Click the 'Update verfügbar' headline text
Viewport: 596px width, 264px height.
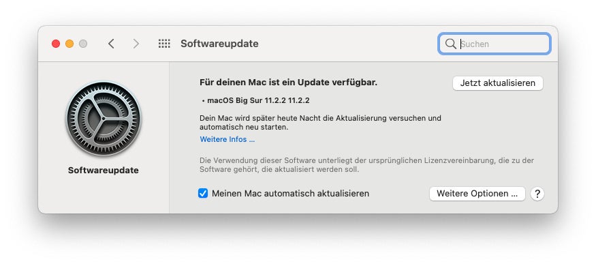click(x=288, y=83)
